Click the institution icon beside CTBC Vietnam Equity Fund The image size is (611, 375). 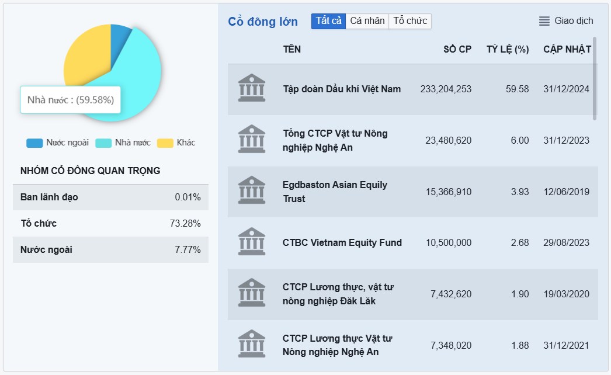click(252, 241)
